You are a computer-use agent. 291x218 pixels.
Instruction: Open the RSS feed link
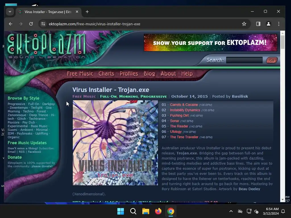point(22,152)
